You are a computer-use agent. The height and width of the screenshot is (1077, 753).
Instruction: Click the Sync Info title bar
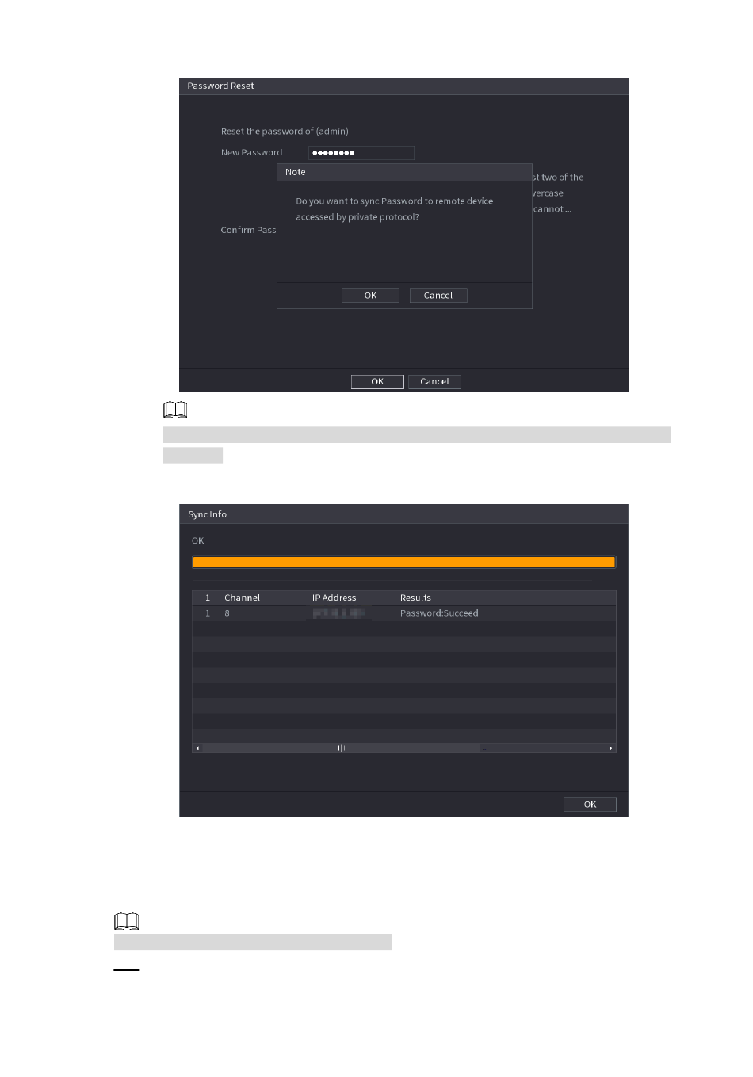403,514
